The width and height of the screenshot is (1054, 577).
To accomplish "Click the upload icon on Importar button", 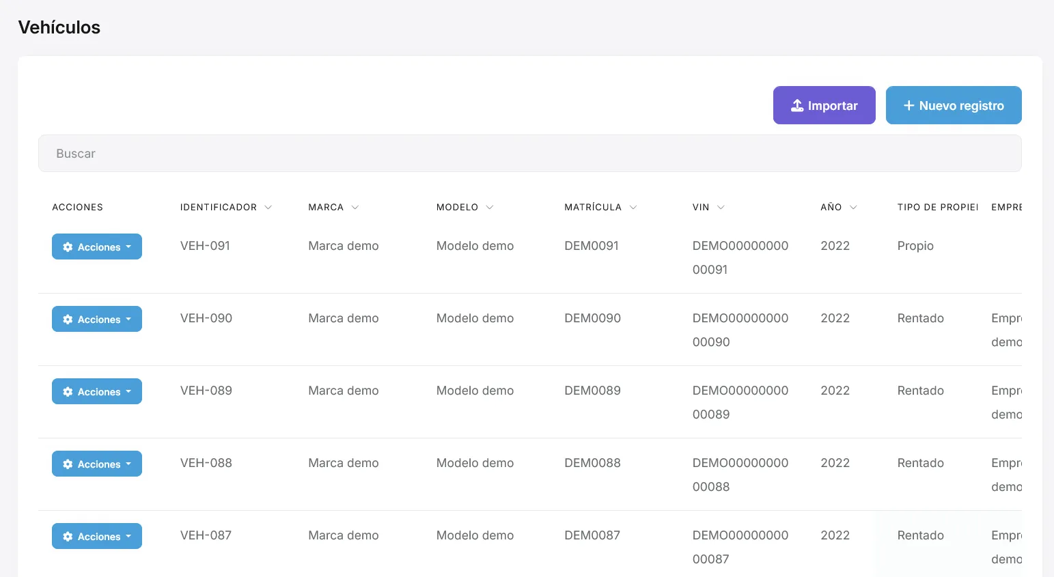I will (797, 105).
